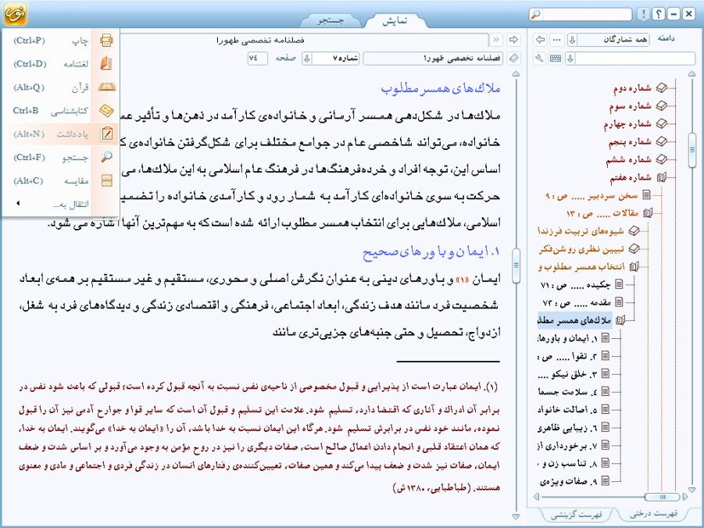The width and height of the screenshot is (704, 528).
Task: Click the page icon for ۸. تناسب زن و
Action: tap(606, 463)
